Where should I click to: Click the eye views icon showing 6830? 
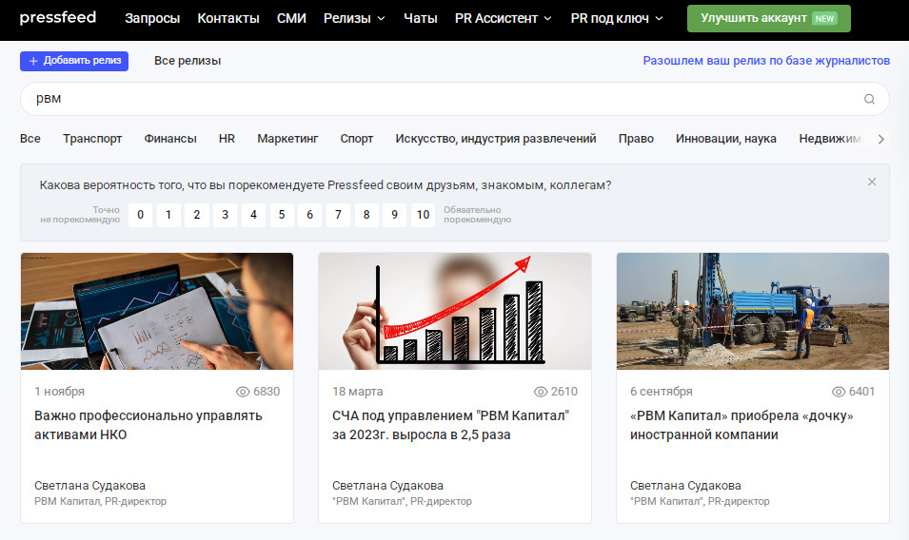(243, 392)
